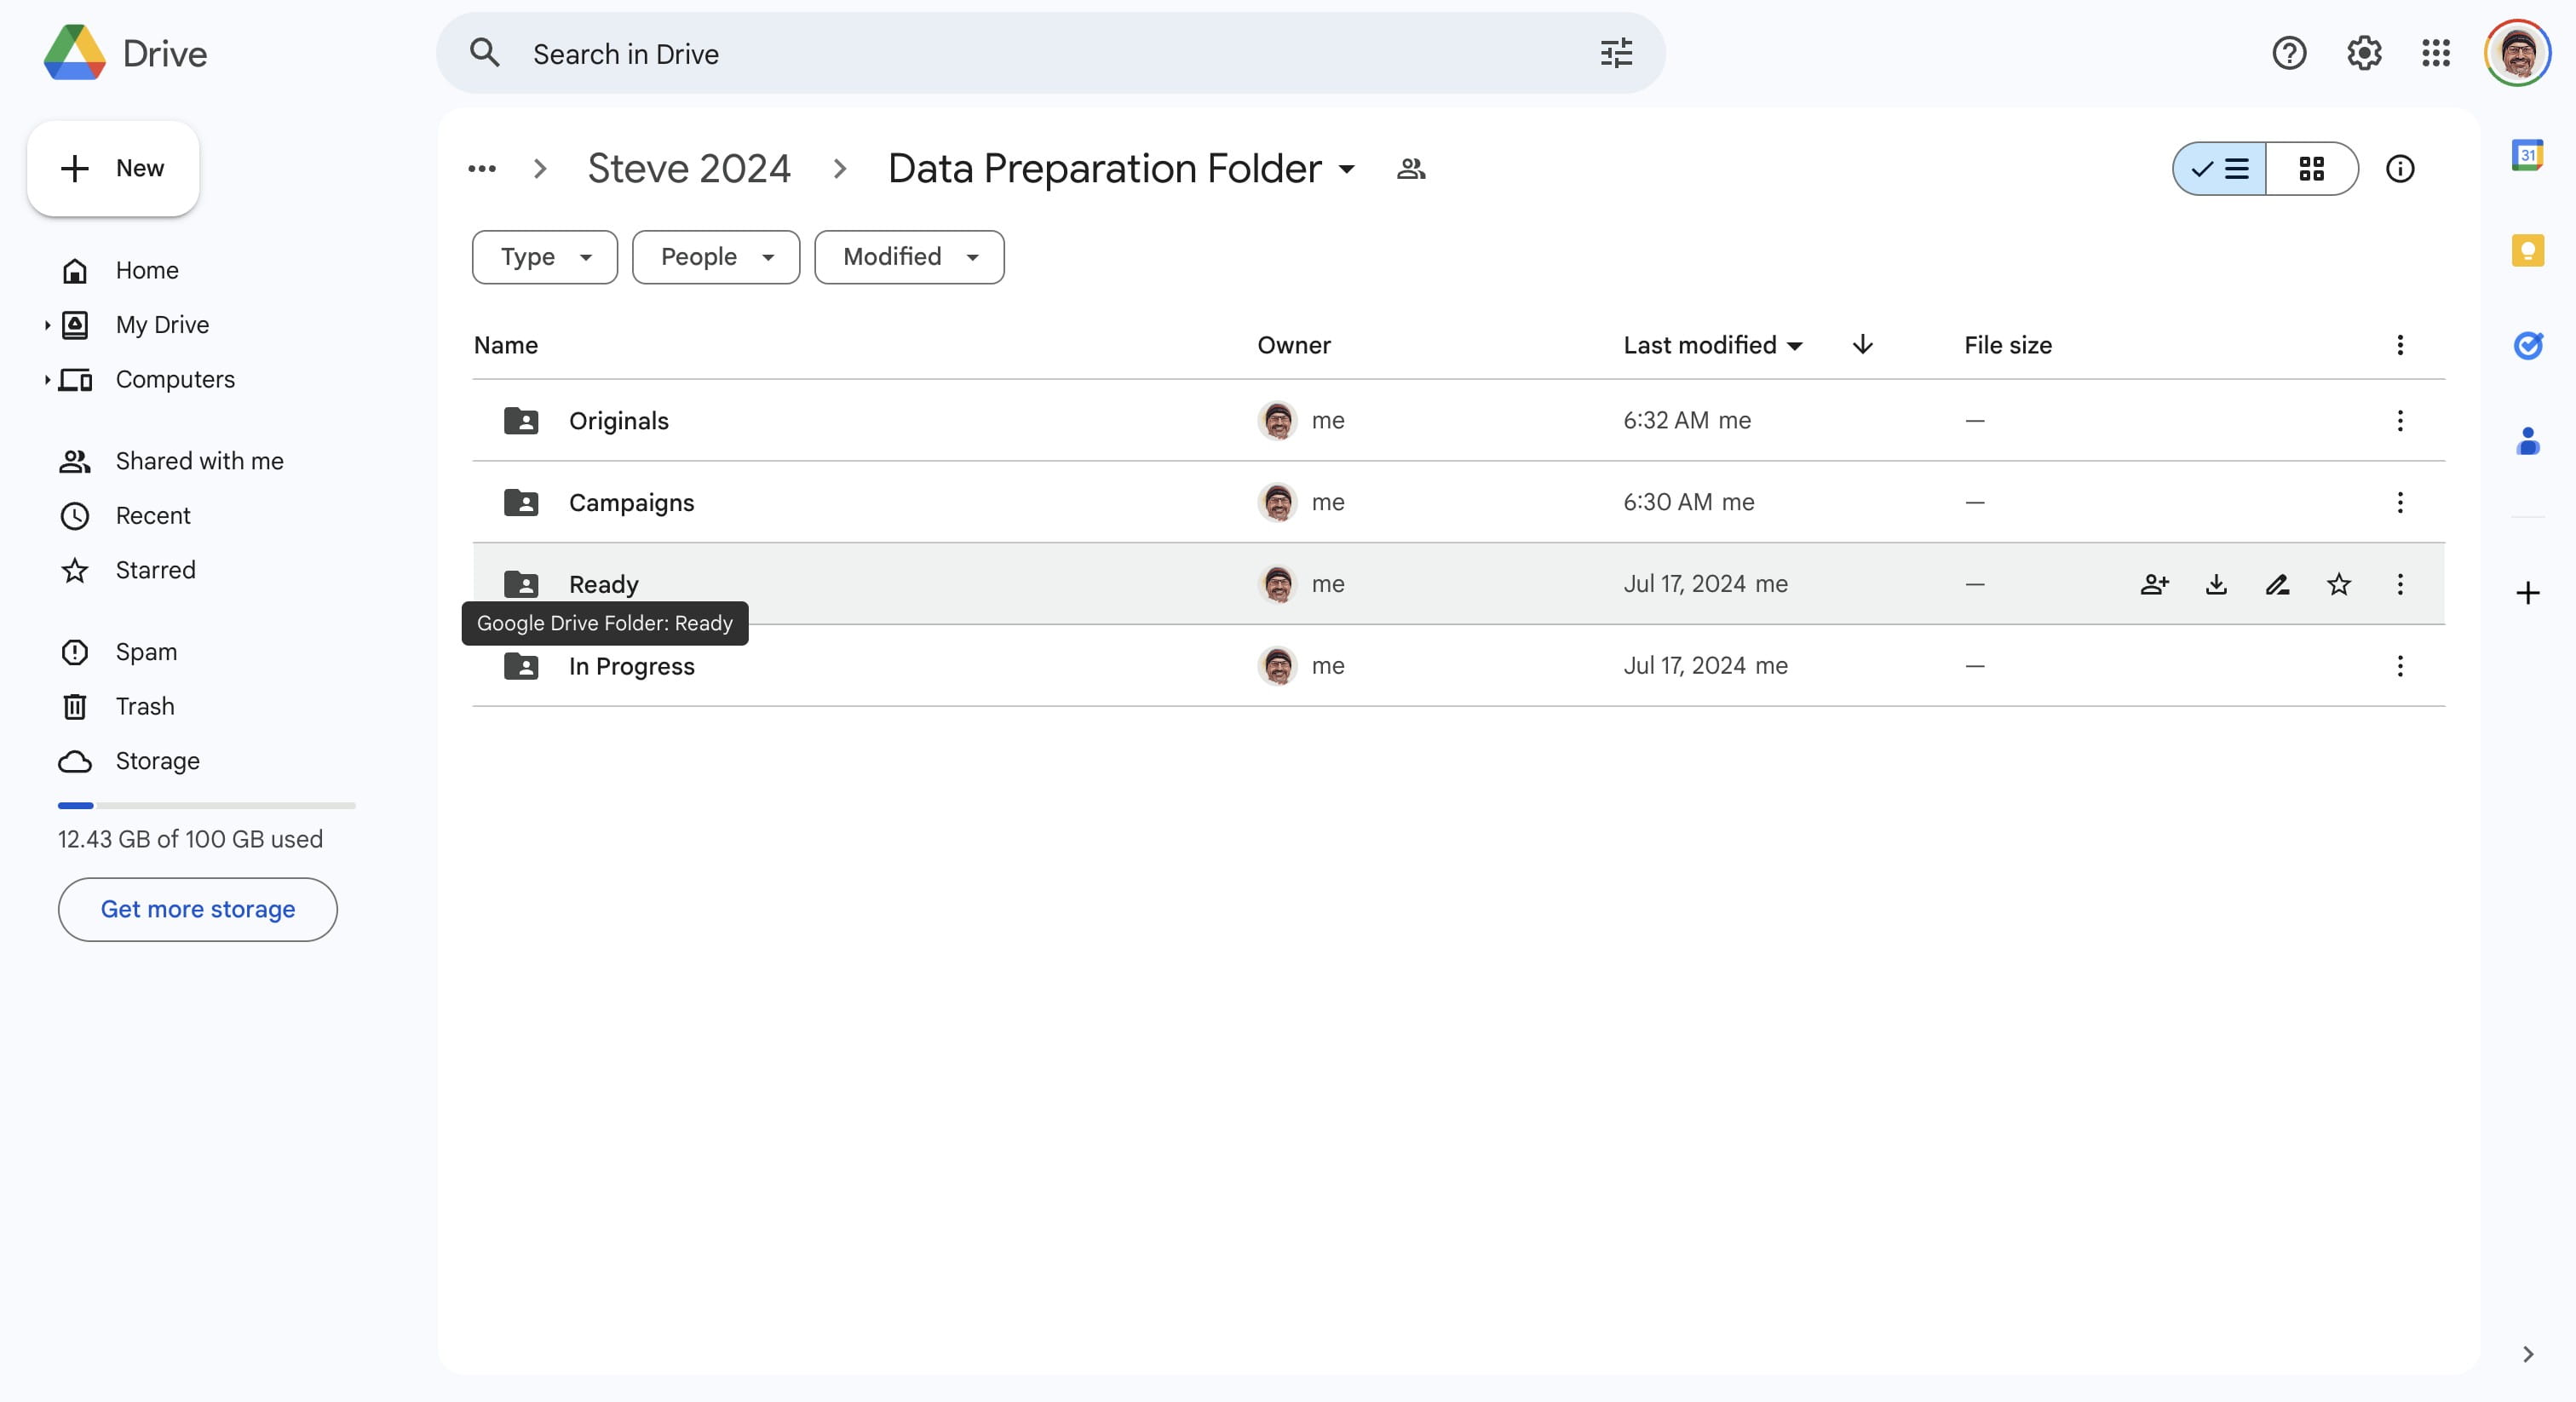This screenshot has width=2576, height=1402.
Task: Open Drive settings gear
Action: click(x=2363, y=53)
